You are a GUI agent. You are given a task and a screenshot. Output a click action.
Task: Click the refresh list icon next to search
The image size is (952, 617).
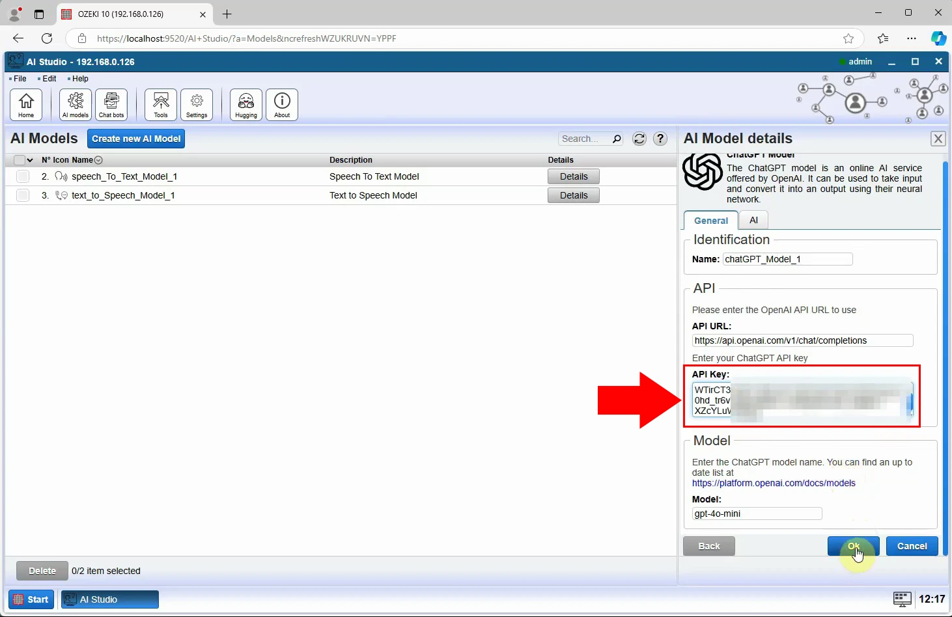(639, 139)
